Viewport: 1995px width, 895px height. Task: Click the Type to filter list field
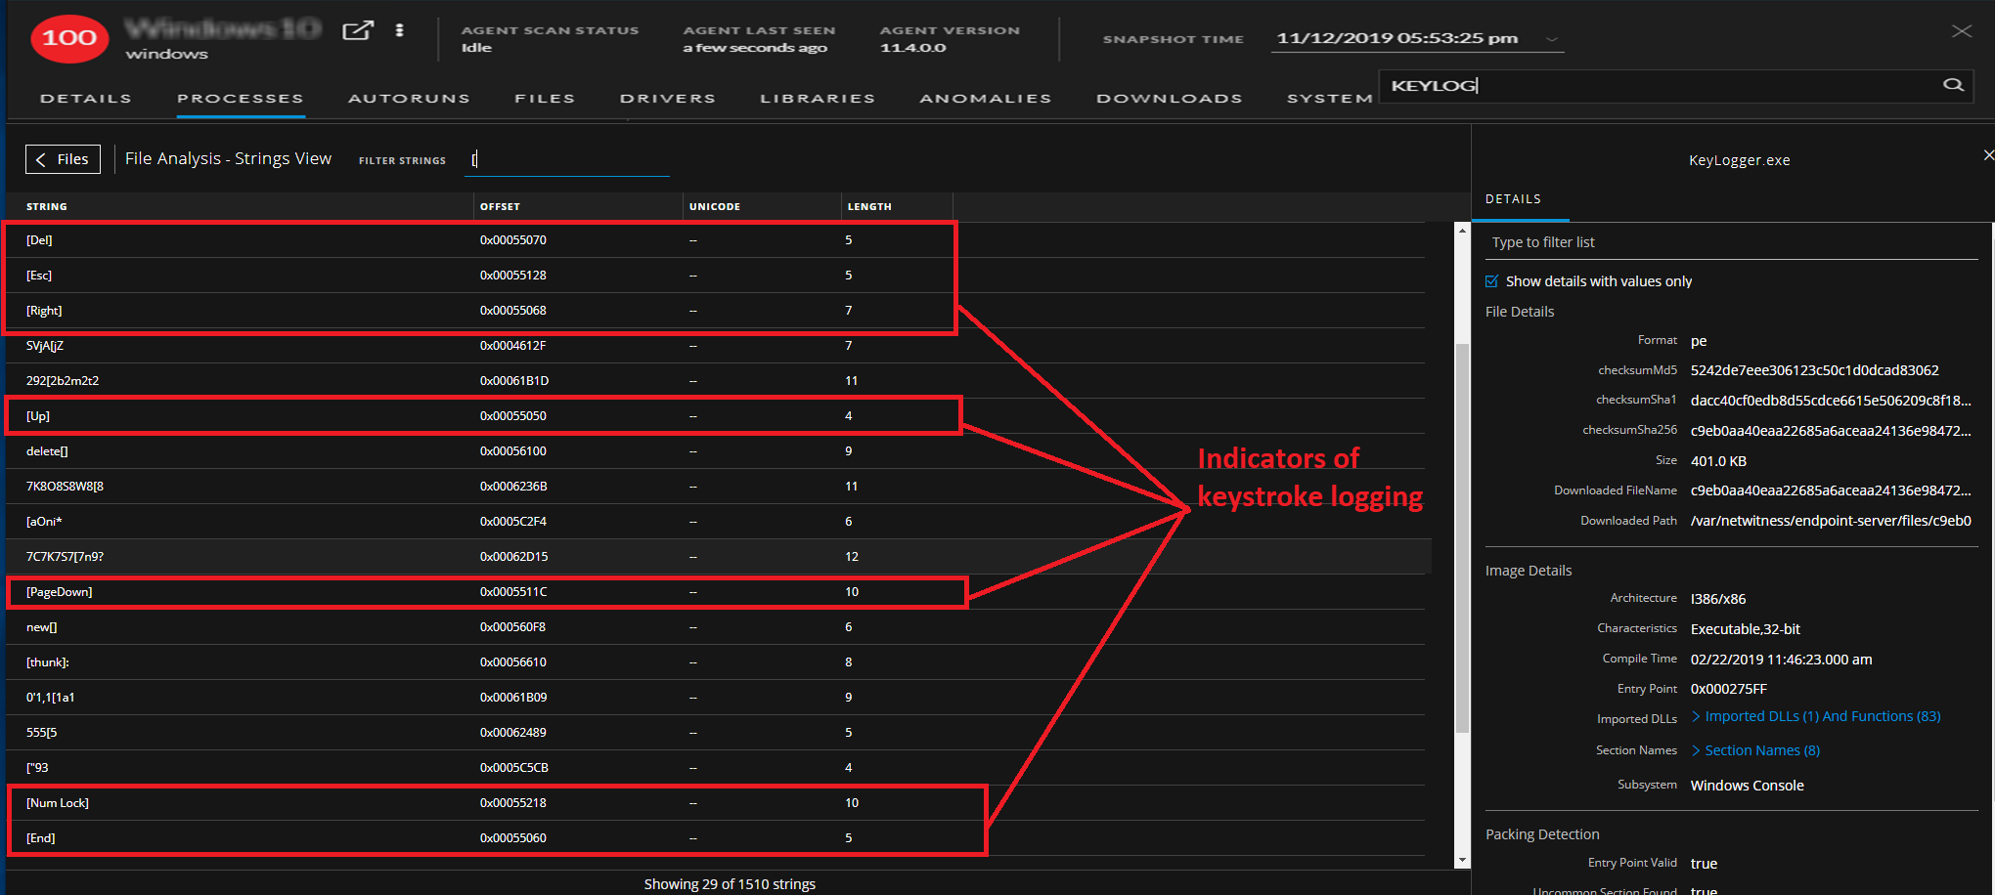coord(1729,242)
